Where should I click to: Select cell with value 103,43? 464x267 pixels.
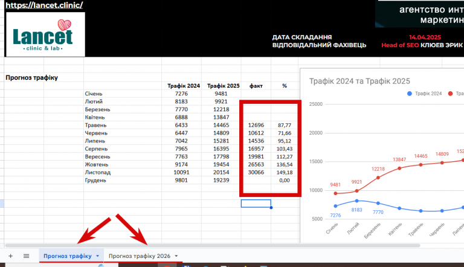coord(285,149)
